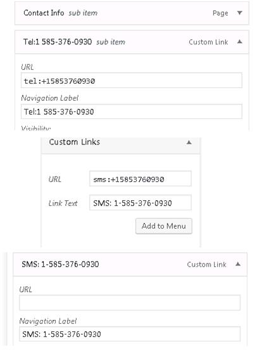Focus the Tel:1 585-376-0930 Navigation Label field
257x356 pixels.
click(x=132, y=111)
